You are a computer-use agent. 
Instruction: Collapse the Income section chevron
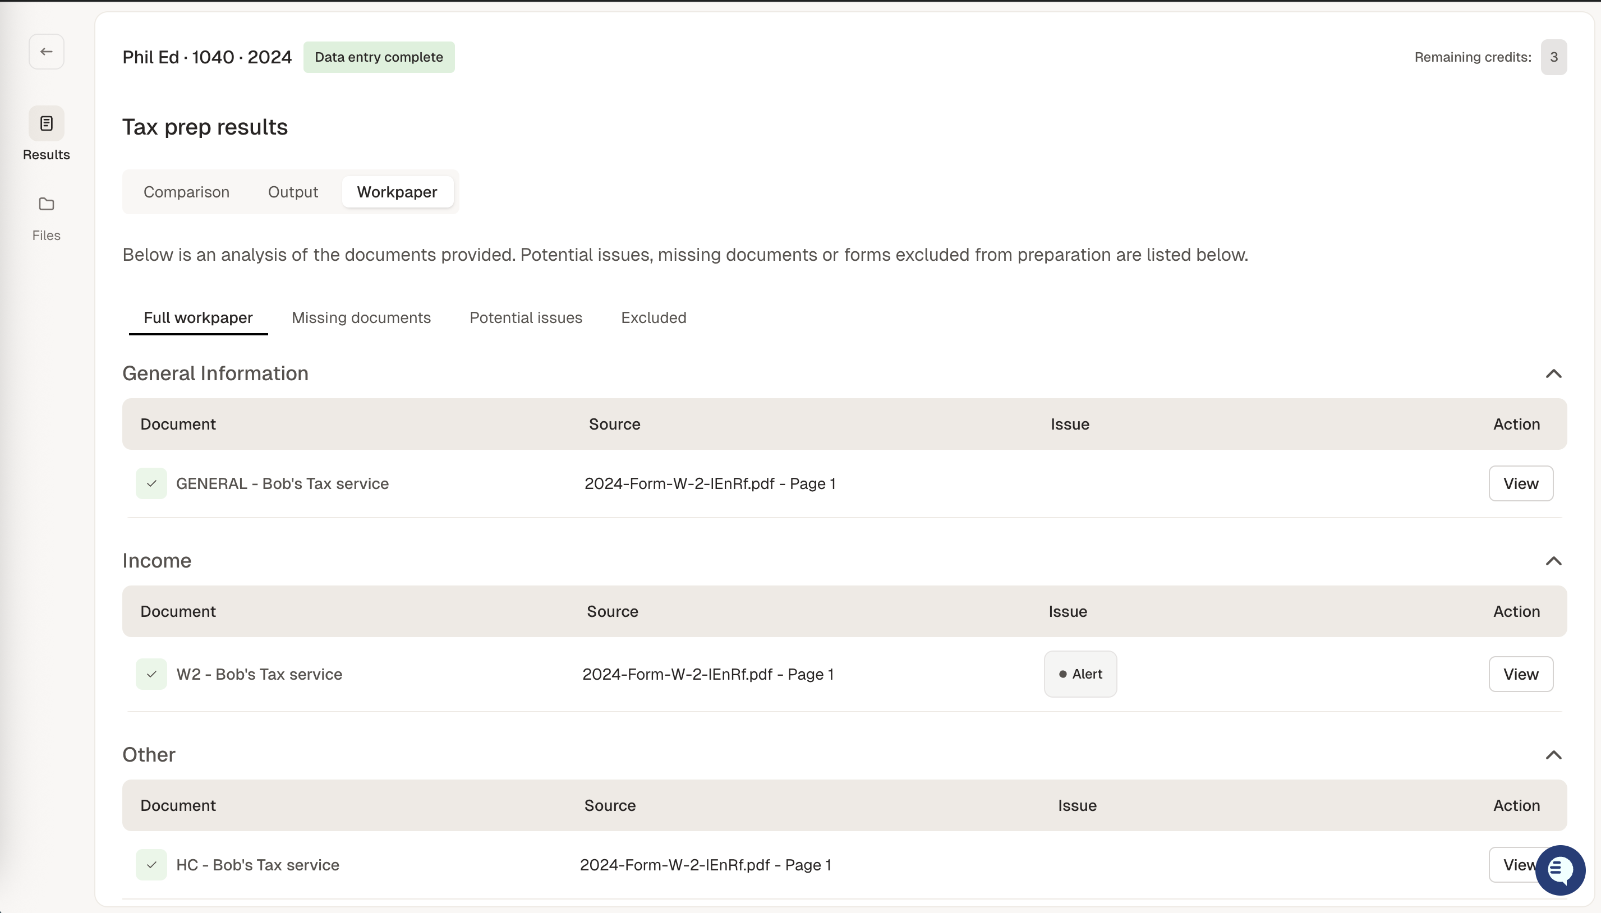pyautogui.click(x=1553, y=561)
